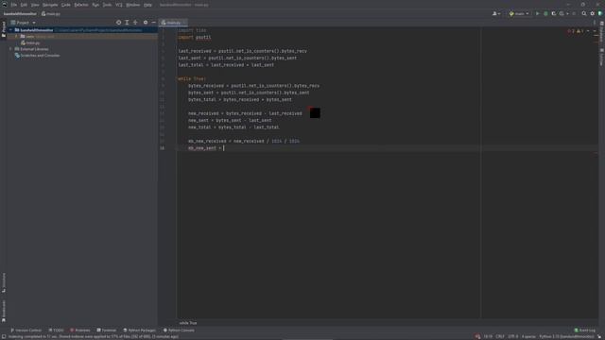Click 'while True' breadcrumb below editor
This screenshot has height=340, width=605.
(188, 323)
